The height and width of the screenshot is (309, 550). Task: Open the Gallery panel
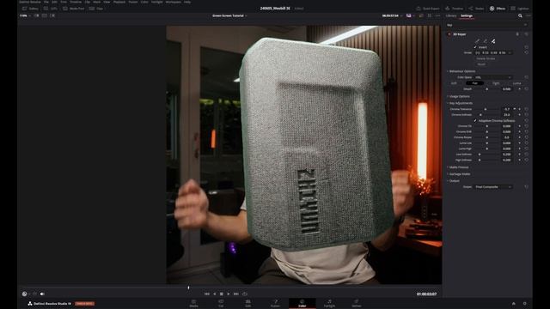coord(31,9)
